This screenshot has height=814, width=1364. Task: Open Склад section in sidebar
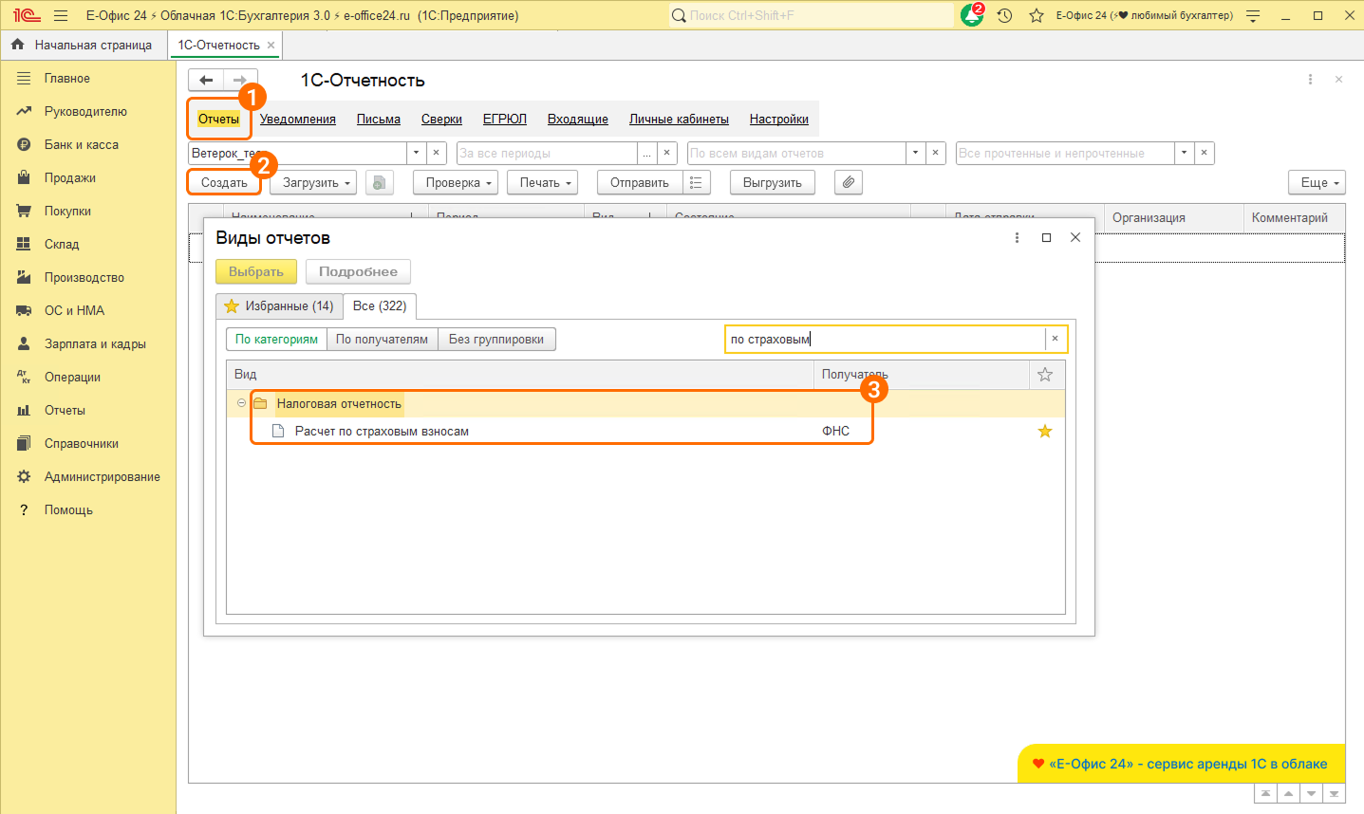click(62, 245)
